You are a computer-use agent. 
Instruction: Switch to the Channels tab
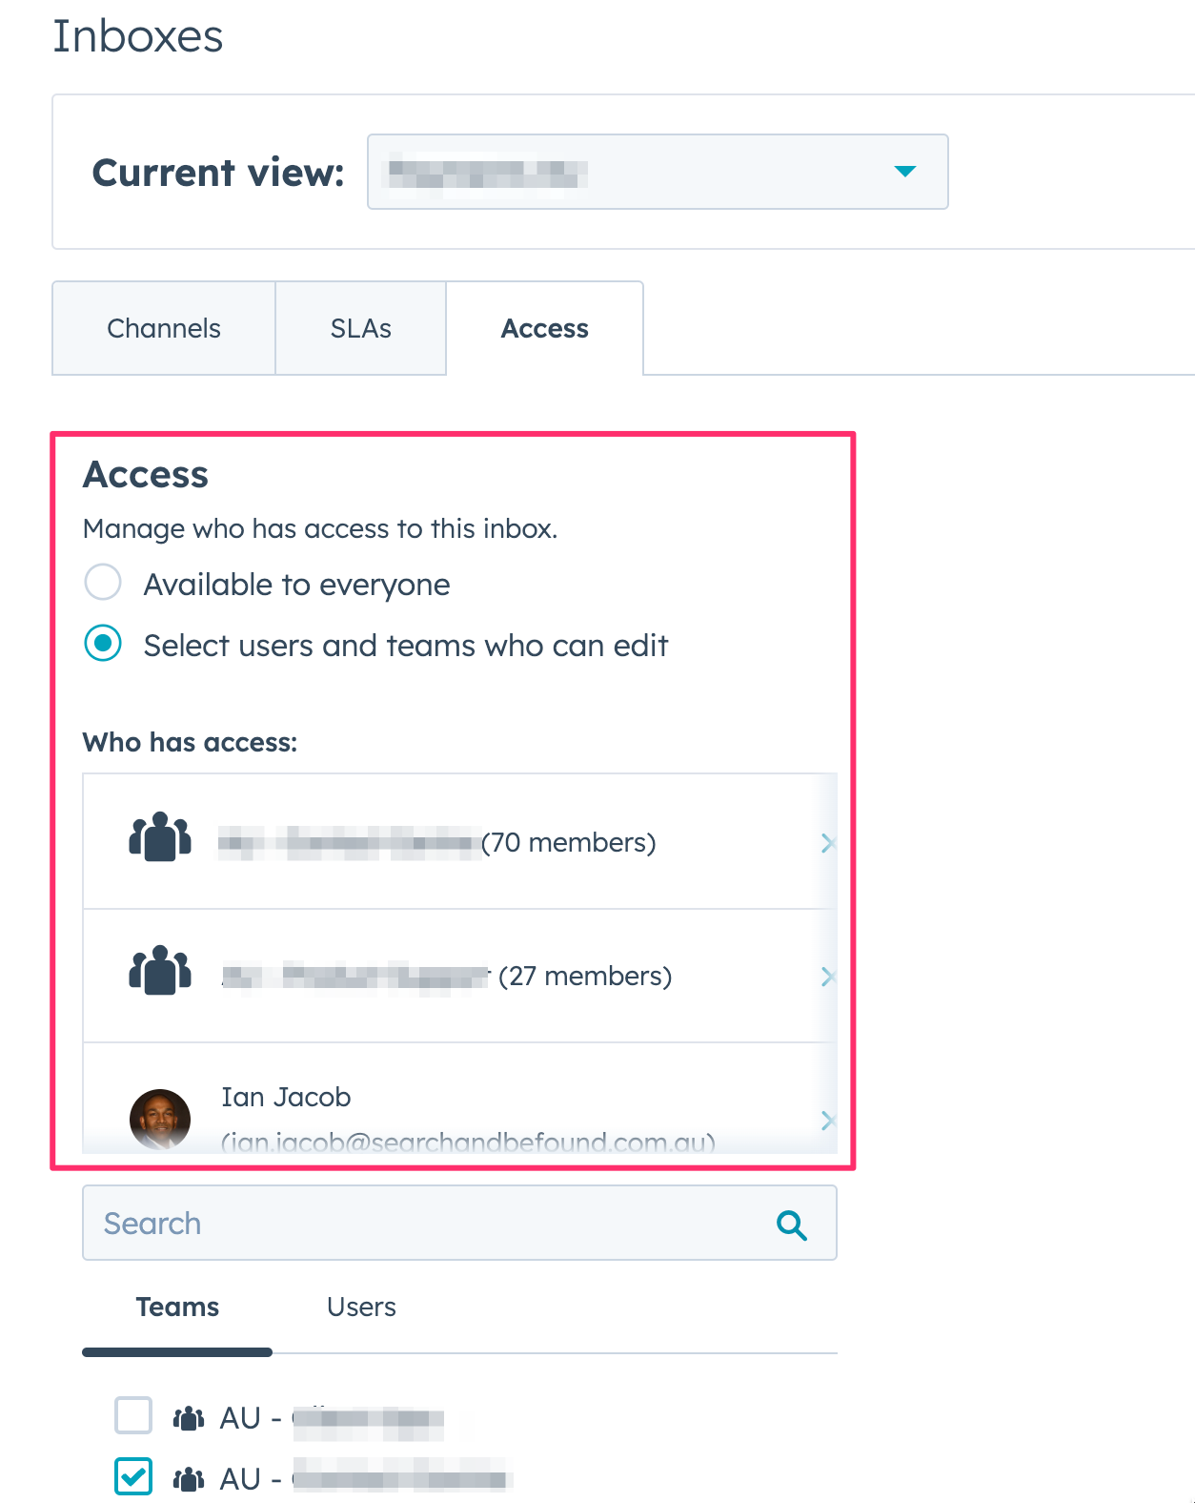(x=164, y=328)
